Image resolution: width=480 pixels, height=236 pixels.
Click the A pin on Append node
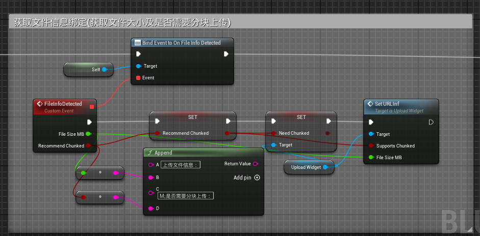pos(150,165)
